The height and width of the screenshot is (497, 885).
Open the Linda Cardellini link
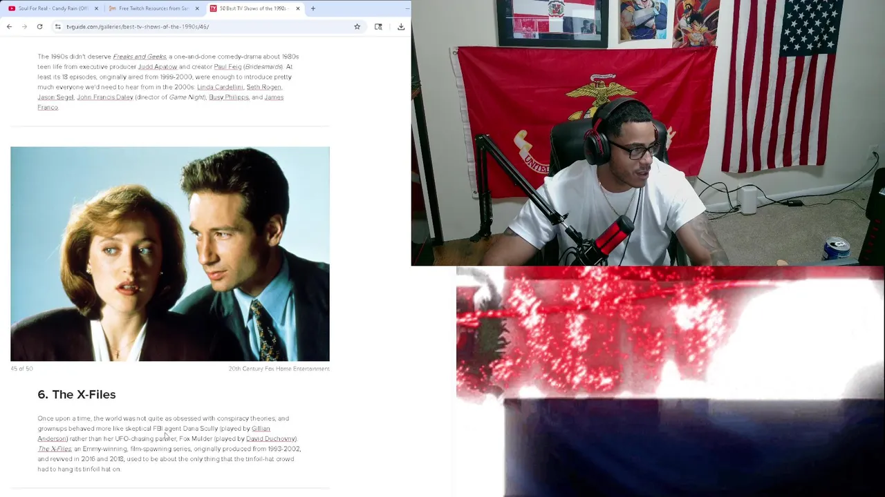220,87
